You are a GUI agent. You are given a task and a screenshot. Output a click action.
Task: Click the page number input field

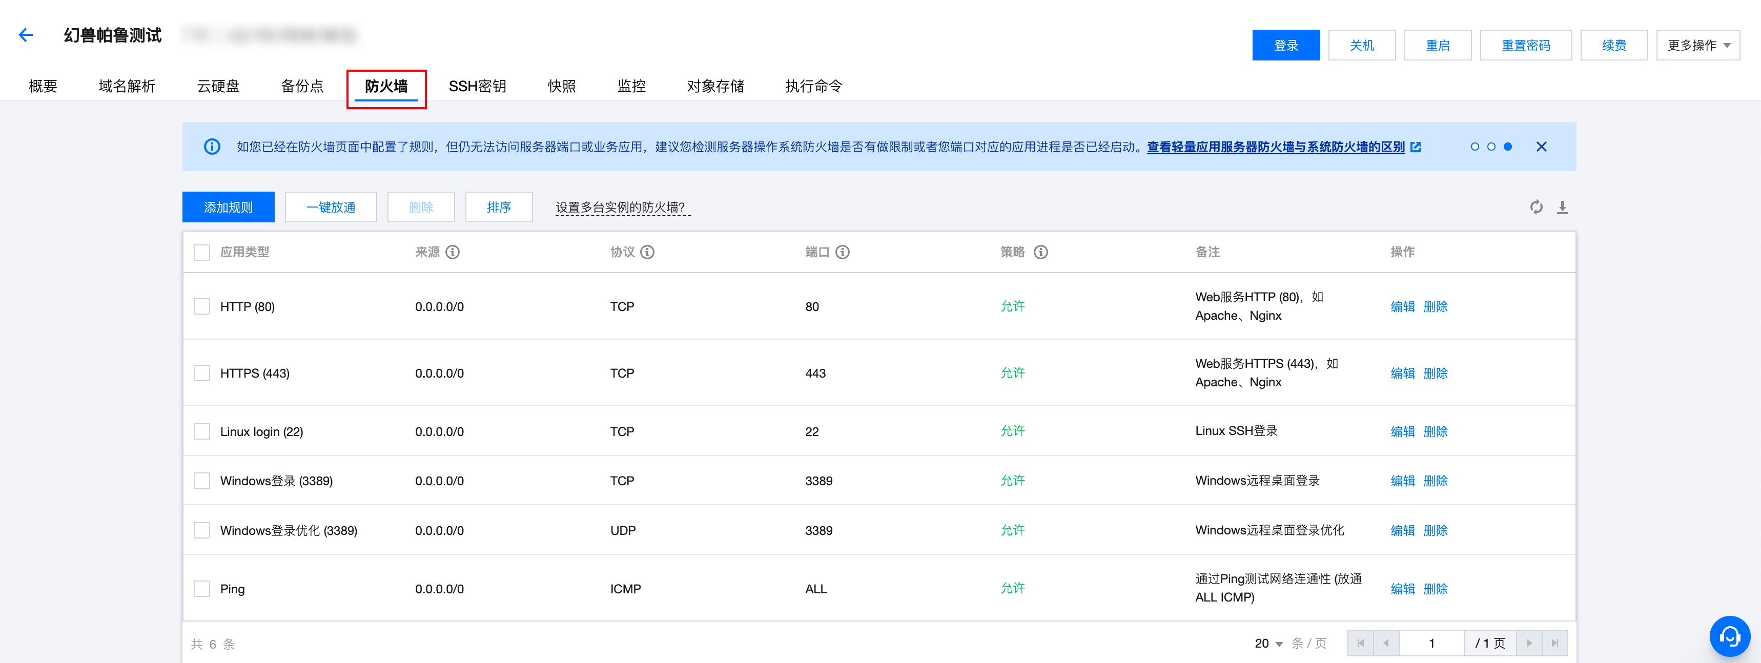(x=1431, y=643)
